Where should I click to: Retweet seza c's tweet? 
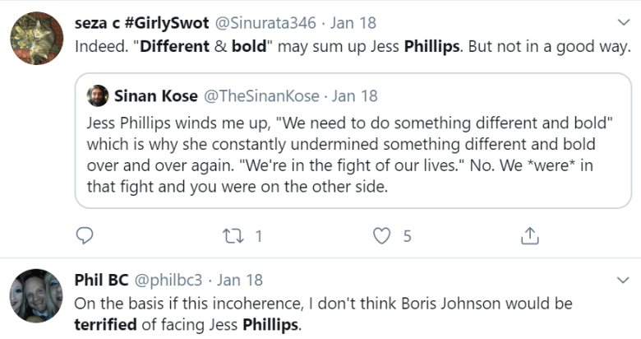pos(233,236)
